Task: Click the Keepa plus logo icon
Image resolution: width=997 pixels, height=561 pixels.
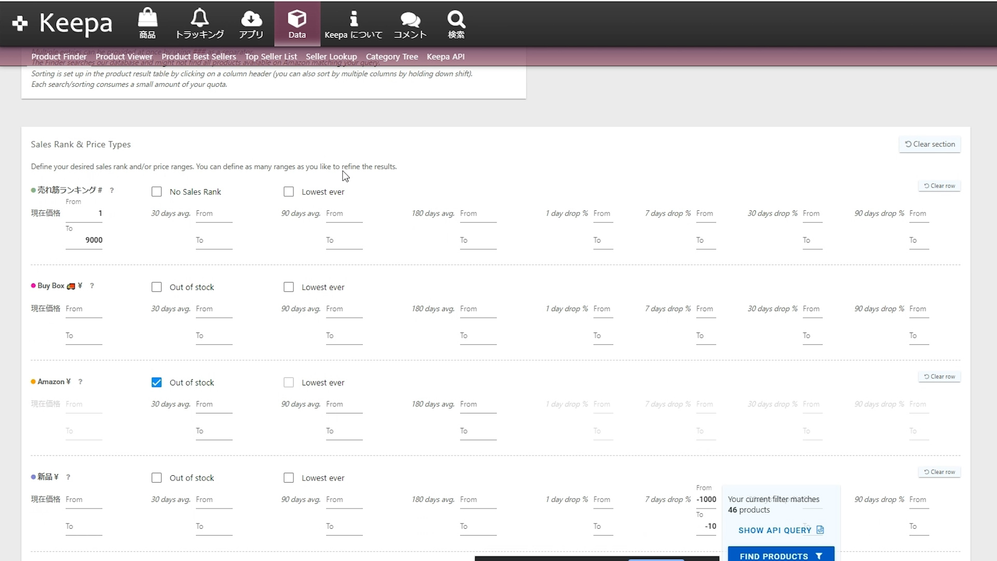Action: pos(20,23)
